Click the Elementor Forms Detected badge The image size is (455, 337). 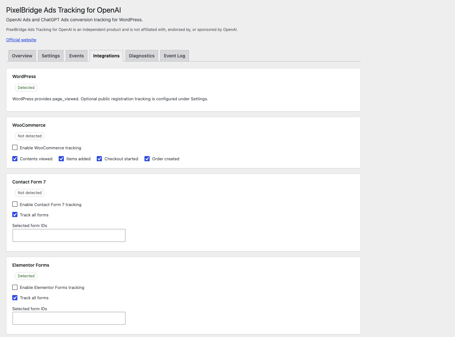(26, 276)
